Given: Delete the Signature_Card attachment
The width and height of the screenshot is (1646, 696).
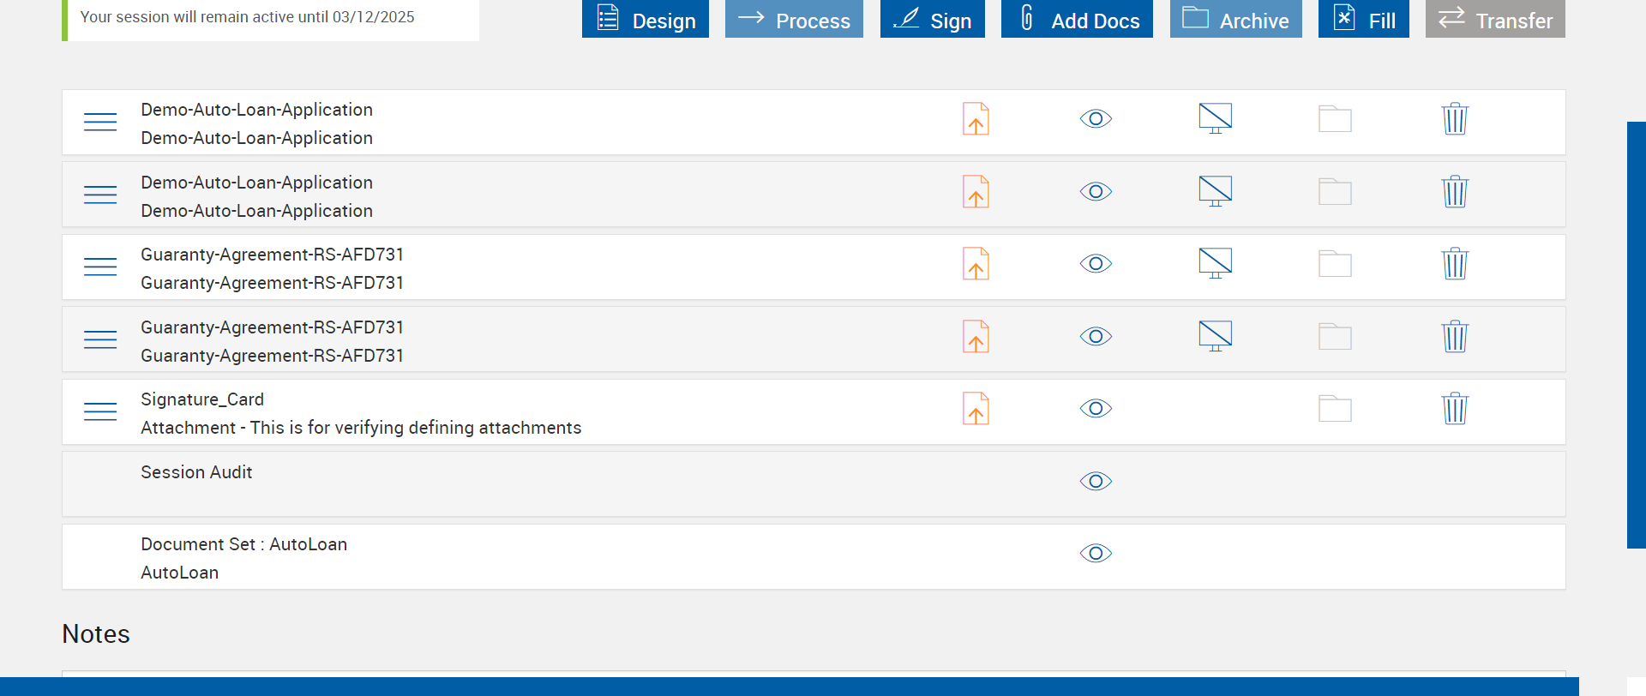Looking at the screenshot, I should tap(1455, 409).
